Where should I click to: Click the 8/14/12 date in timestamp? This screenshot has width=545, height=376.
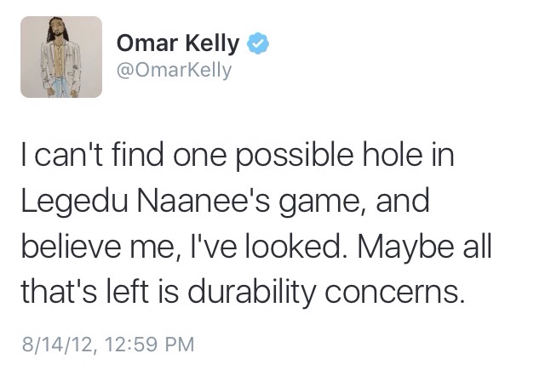point(57,345)
